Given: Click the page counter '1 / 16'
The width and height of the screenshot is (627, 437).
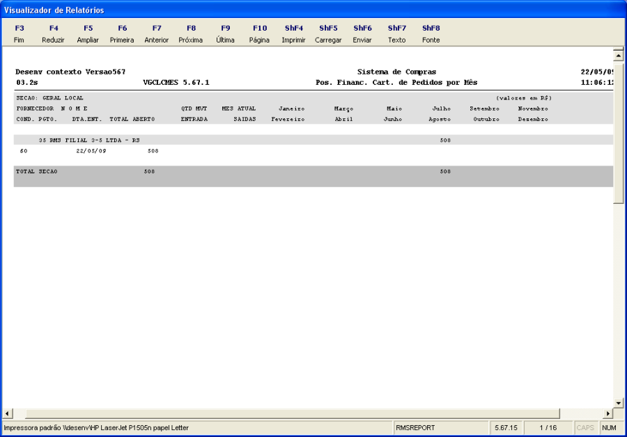Looking at the screenshot, I should point(548,428).
